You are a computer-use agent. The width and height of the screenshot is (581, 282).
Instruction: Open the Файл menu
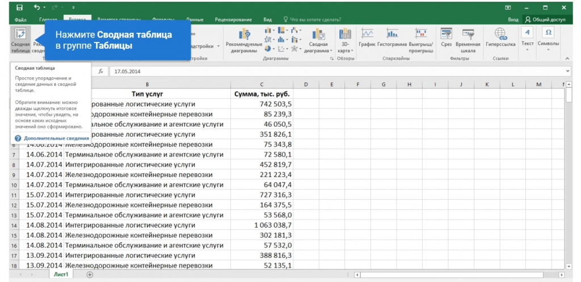20,20
